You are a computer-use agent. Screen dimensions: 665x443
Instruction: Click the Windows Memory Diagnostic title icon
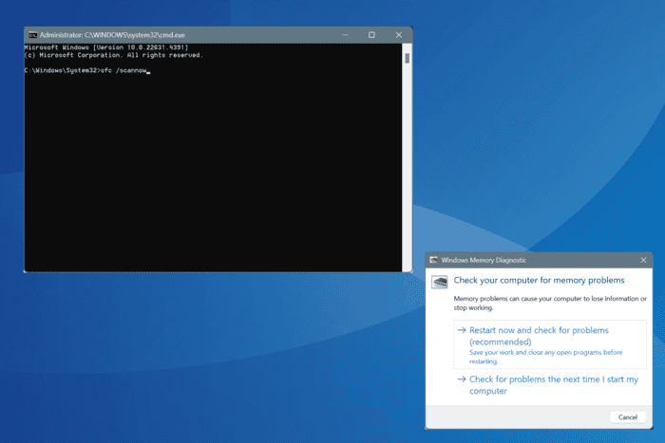pos(433,260)
